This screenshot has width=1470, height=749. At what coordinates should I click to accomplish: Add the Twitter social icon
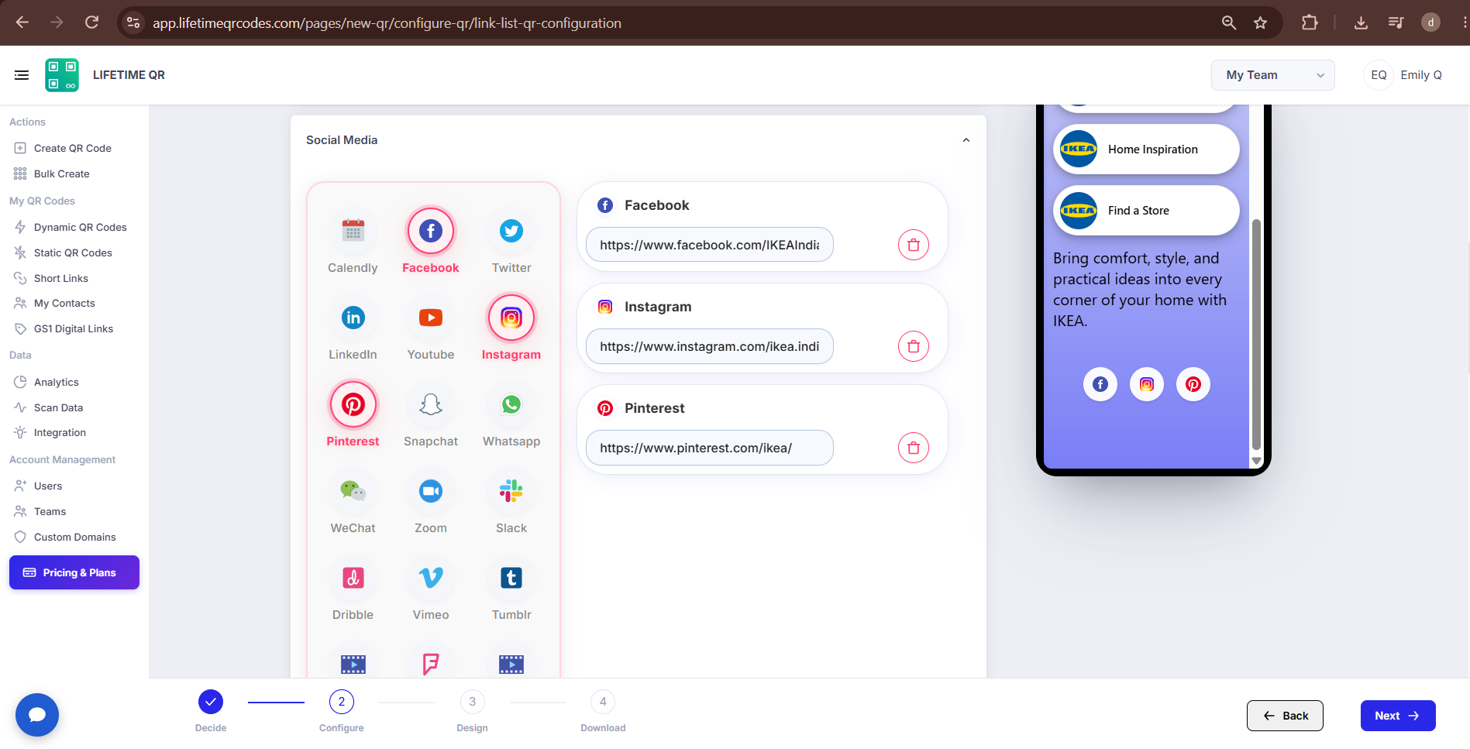point(511,231)
